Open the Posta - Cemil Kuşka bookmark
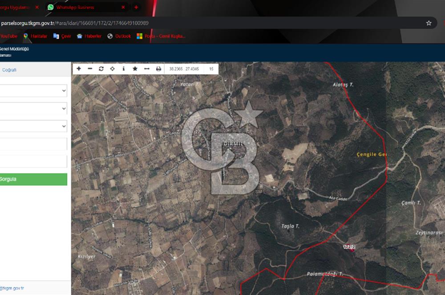The width and height of the screenshot is (445, 295). [161, 36]
